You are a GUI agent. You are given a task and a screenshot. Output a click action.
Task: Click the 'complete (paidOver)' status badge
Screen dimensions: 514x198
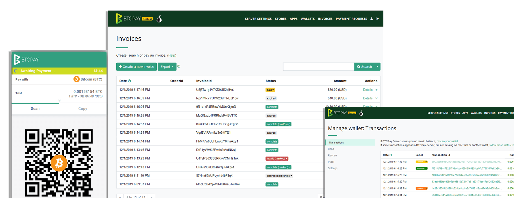tap(278, 124)
